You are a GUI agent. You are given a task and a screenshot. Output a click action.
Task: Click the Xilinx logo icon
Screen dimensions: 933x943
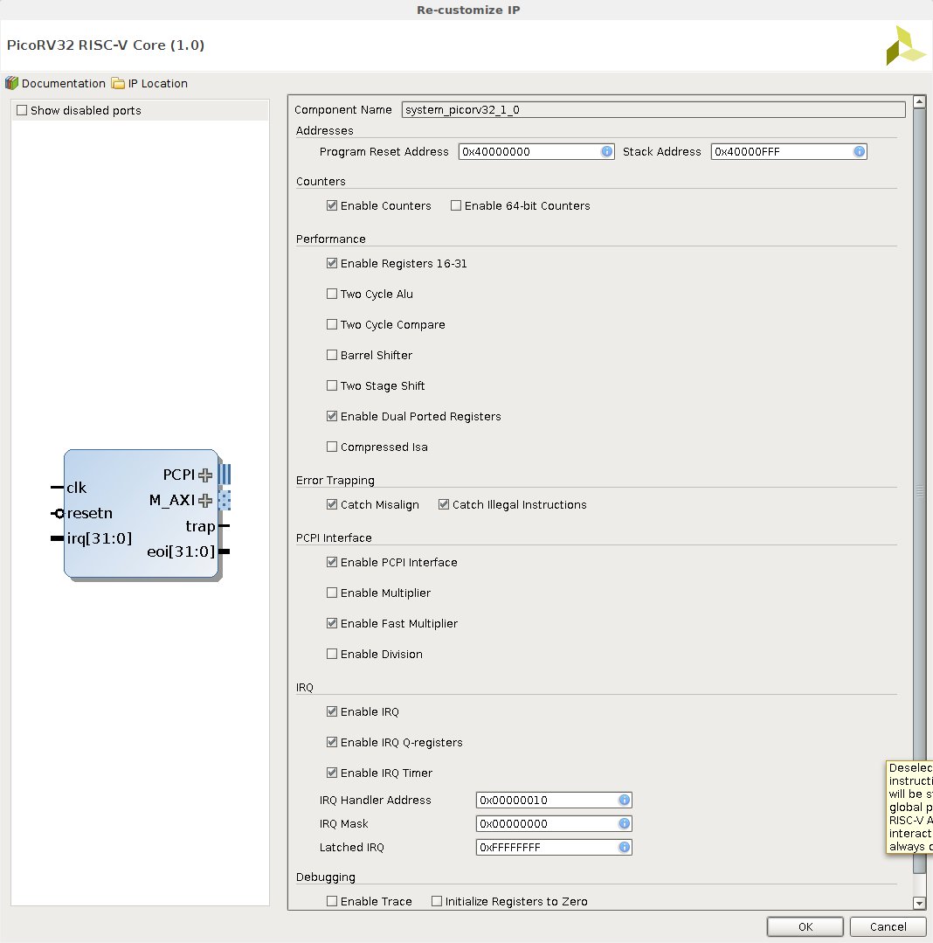tap(906, 45)
